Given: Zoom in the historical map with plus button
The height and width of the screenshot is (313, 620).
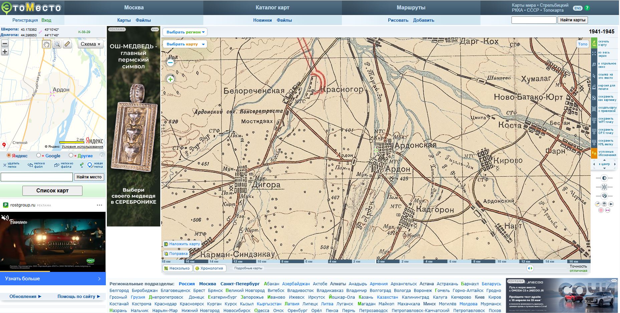Looking at the screenshot, I should (x=171, y=79).
